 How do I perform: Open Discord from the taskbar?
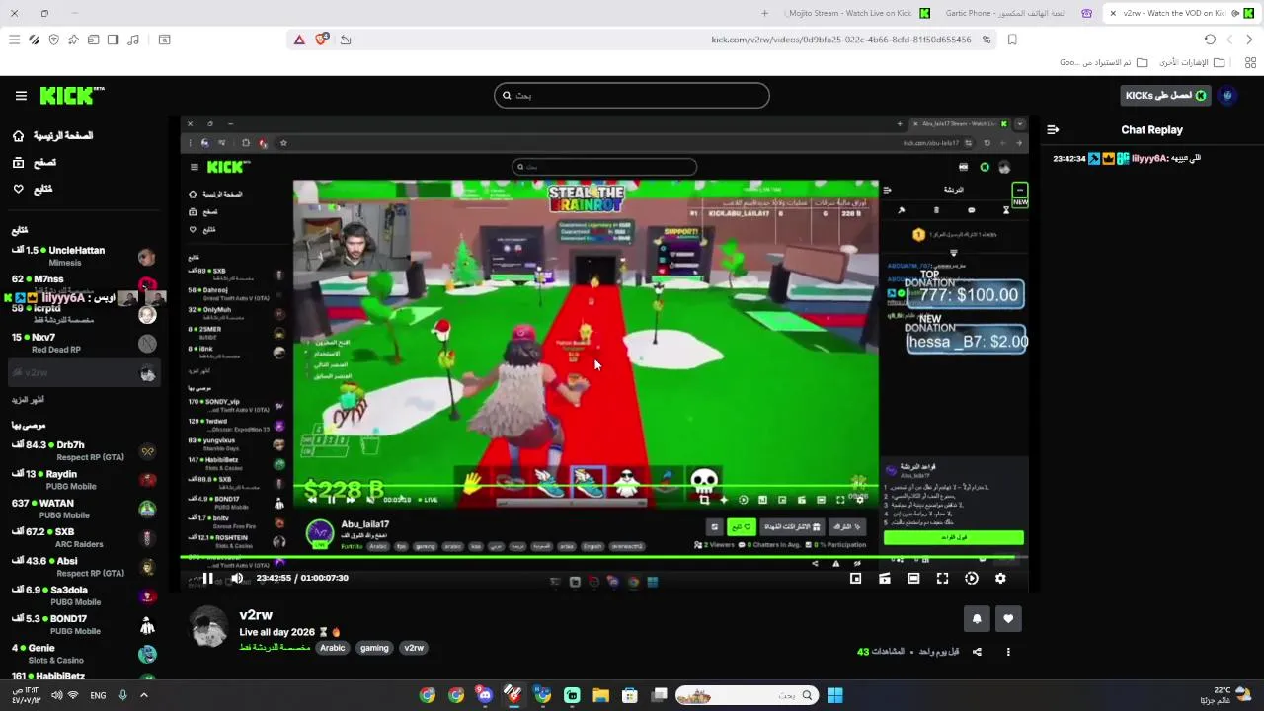(x=485, y=695)
